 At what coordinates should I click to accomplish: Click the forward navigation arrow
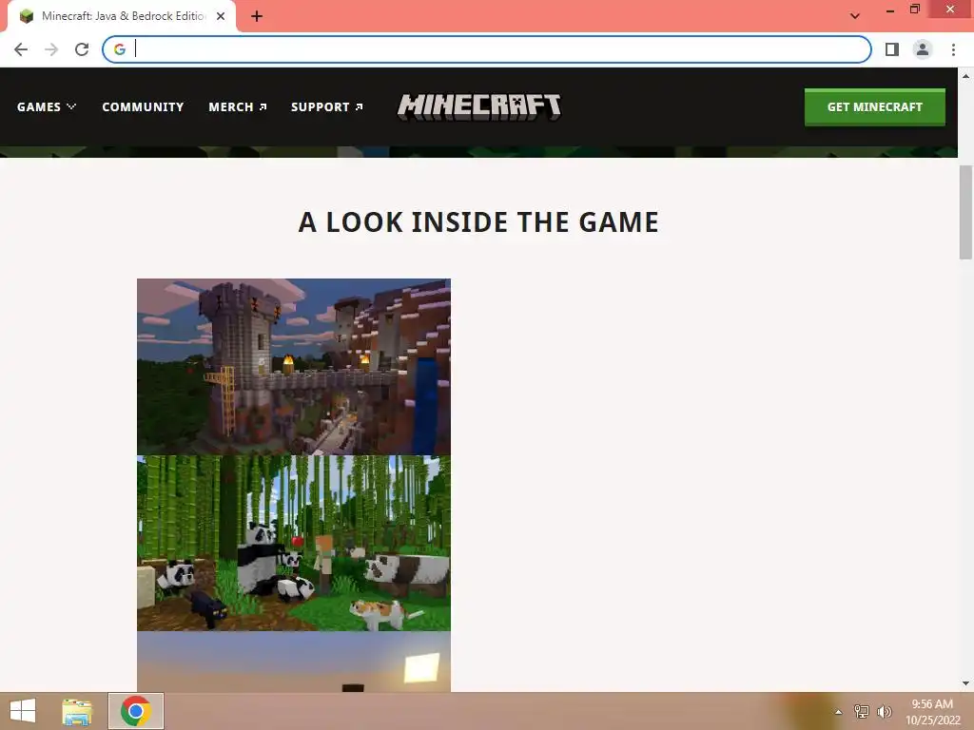click(x=51, y=49)
